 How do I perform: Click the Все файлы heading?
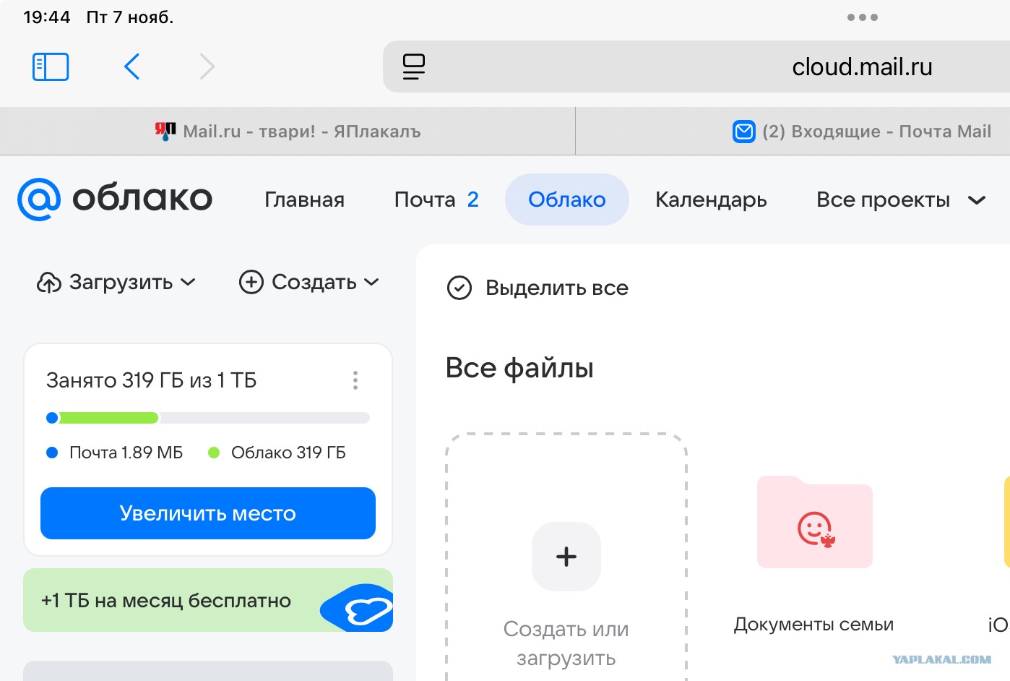click(519, 368)
